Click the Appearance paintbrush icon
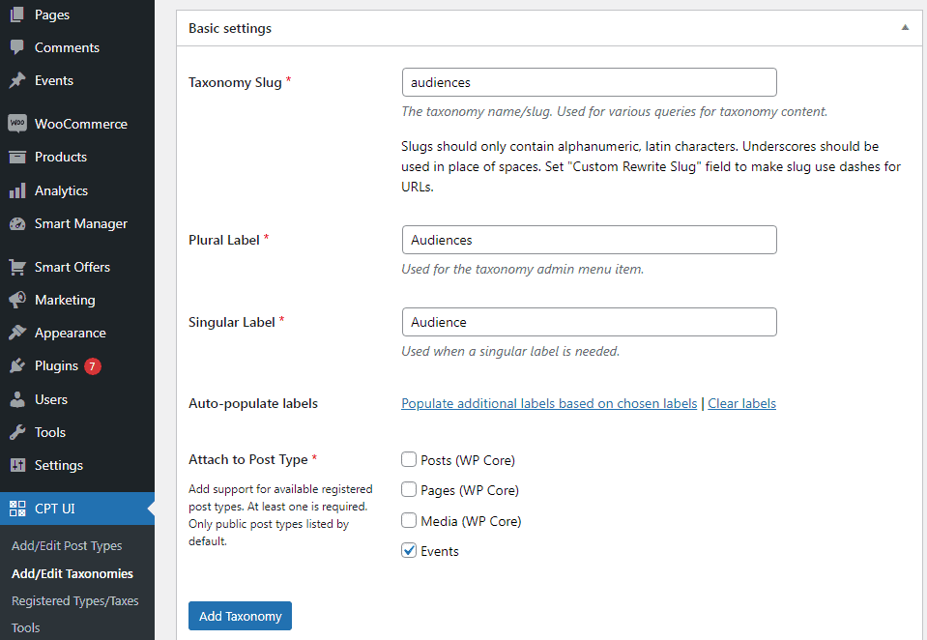 pyautogui.click(x=16, y=333)
